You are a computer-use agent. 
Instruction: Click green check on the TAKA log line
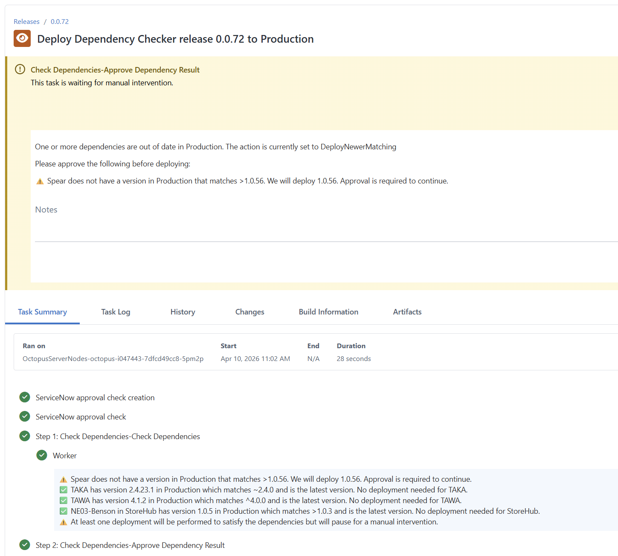[x=64, y=489]
